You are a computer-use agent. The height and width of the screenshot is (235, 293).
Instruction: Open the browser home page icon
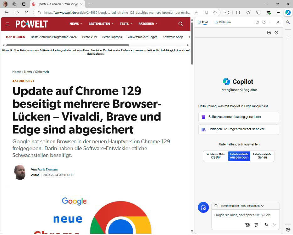tap(27, 13)
